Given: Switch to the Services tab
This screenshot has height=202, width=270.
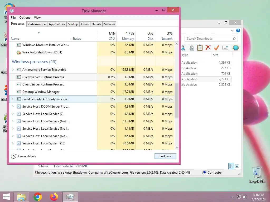Looking at the screenshot, I should tap(109, 24).
